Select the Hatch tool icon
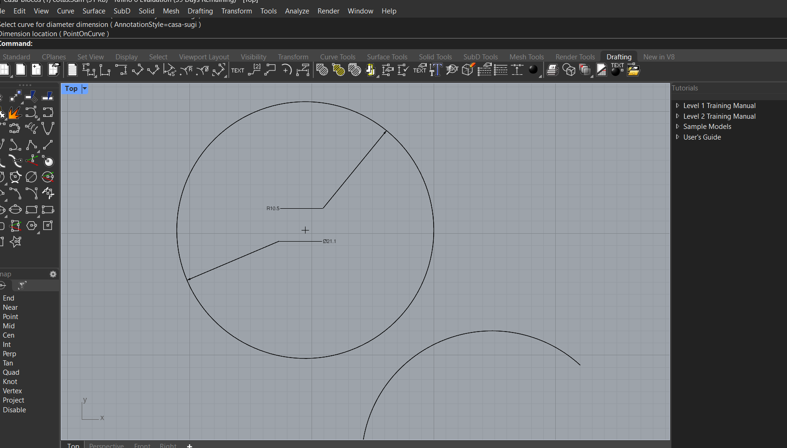The image size is (787, 448). 322,70
